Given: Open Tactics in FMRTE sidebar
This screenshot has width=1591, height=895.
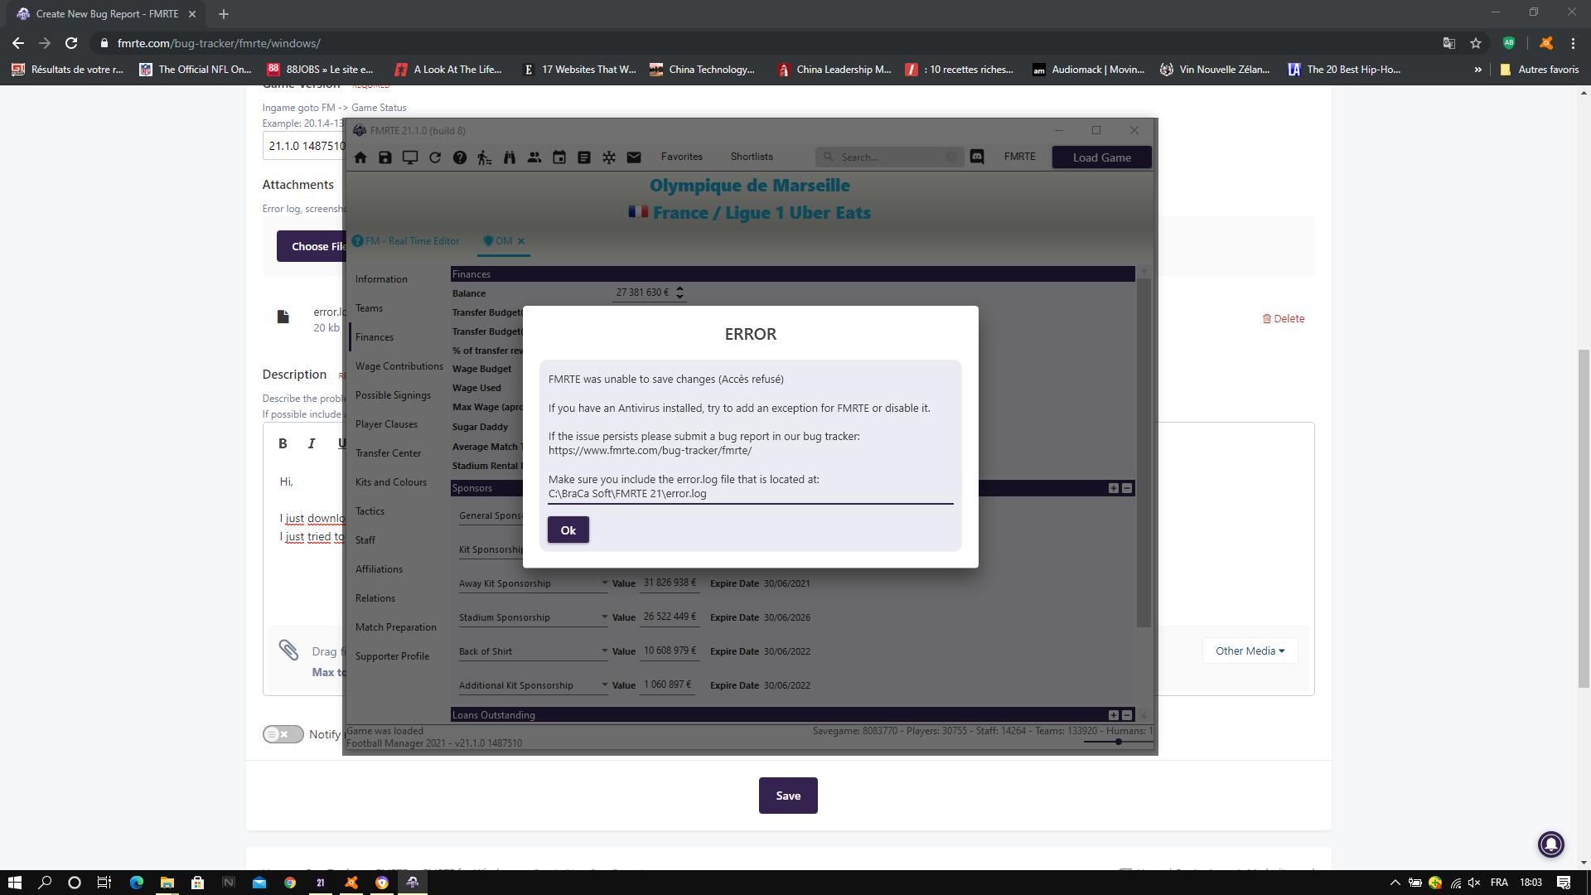Looking at the screenshot, I should [x=370, y=511].
